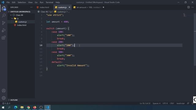
Task: Open the Accounts menu icon
Action: [x=4, y=91]
